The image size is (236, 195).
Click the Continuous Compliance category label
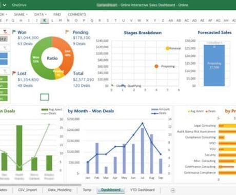pyautogui.click(x=200, y=172)
